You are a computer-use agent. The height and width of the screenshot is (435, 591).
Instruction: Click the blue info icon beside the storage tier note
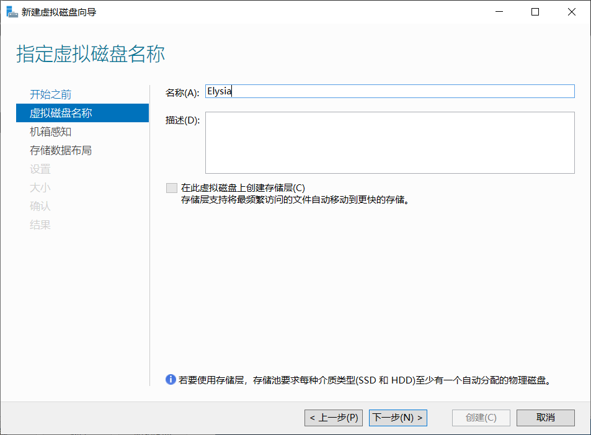click(171, 380)
